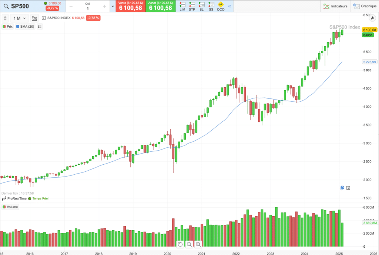Click the Temps Réel status indicator
This screenshot has width=379, height=255.
38,198
